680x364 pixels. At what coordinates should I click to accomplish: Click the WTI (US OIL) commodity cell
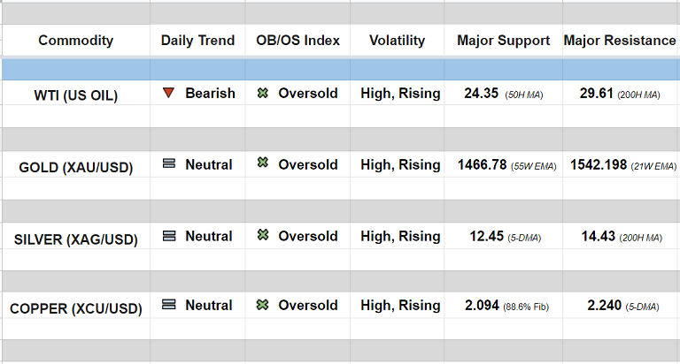(73, 95)
